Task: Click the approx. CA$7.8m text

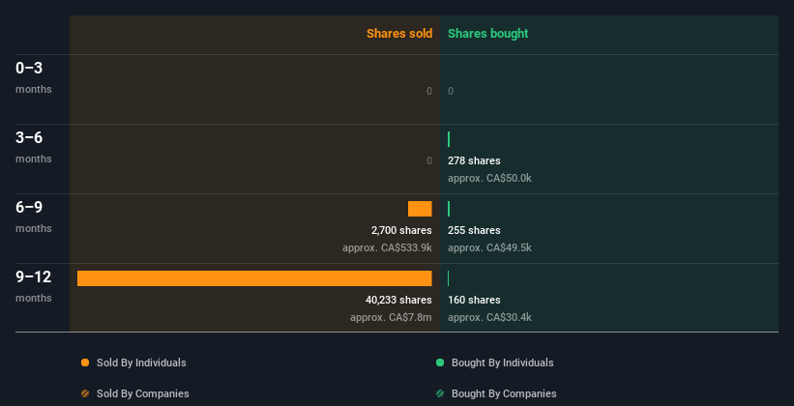Action: pos(391,317)
